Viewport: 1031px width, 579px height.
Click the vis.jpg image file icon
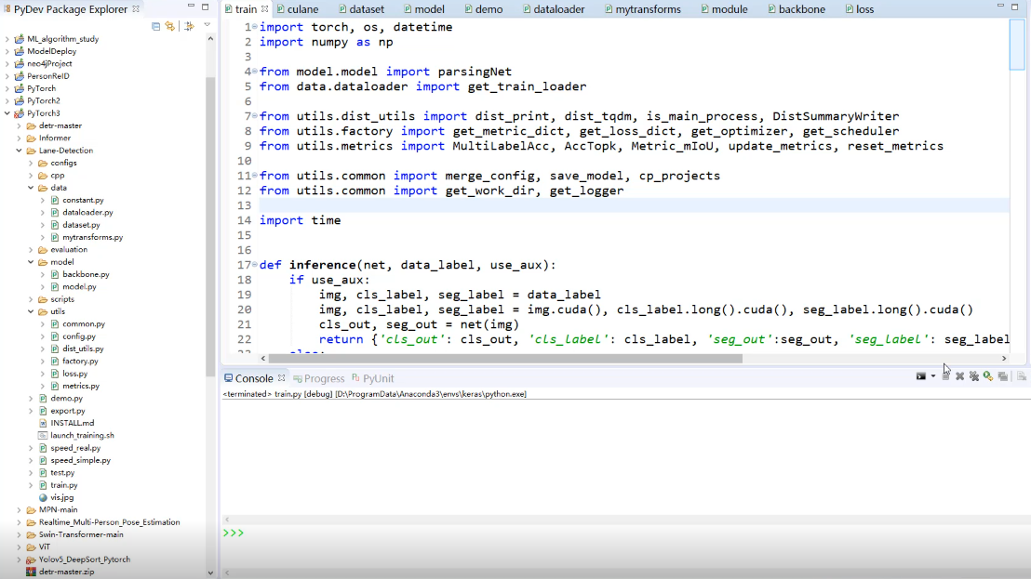pyautogui.click(x=43, y=497)
